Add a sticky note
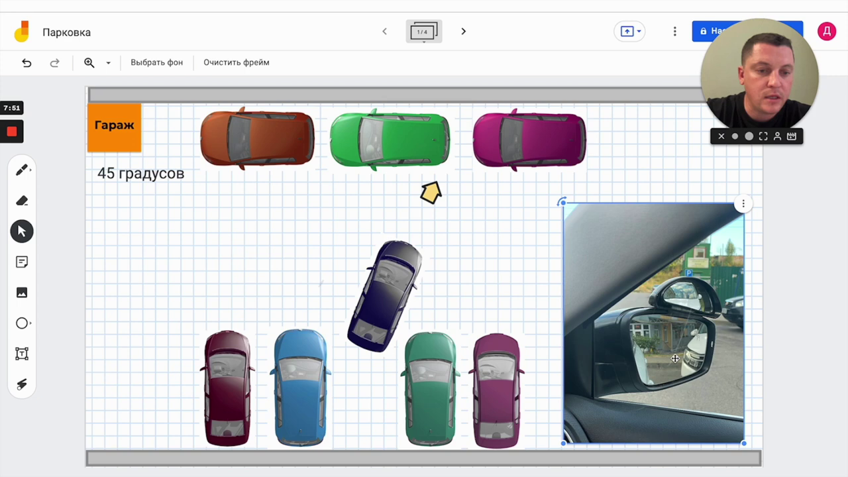The image size is (848, 477). click(x=22, y=262)
